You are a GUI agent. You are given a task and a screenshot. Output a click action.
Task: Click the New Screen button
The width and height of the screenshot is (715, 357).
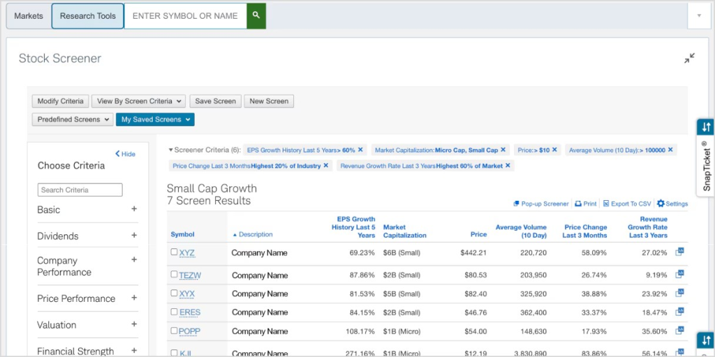(x=269, y=101)
